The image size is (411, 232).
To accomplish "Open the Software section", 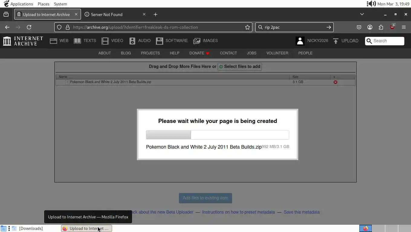I will pyautogui.click(x=172, y=41).
